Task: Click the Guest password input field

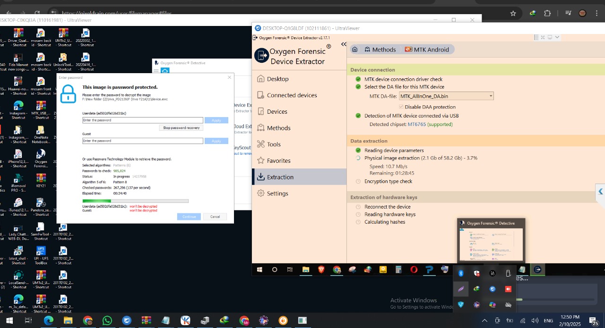Action: [x=143, y=141]
